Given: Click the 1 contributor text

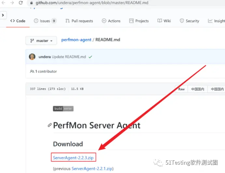Looking at the screenshot, I should [x=46, y=71].
